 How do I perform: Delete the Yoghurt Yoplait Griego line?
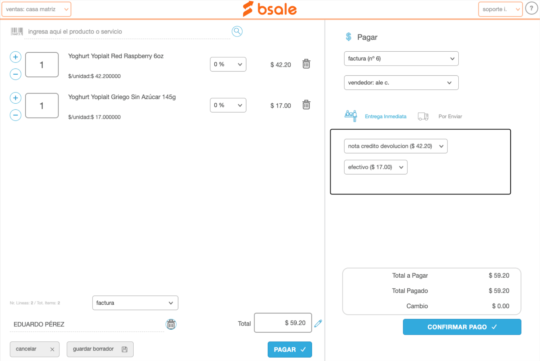[x=306, y=105]
